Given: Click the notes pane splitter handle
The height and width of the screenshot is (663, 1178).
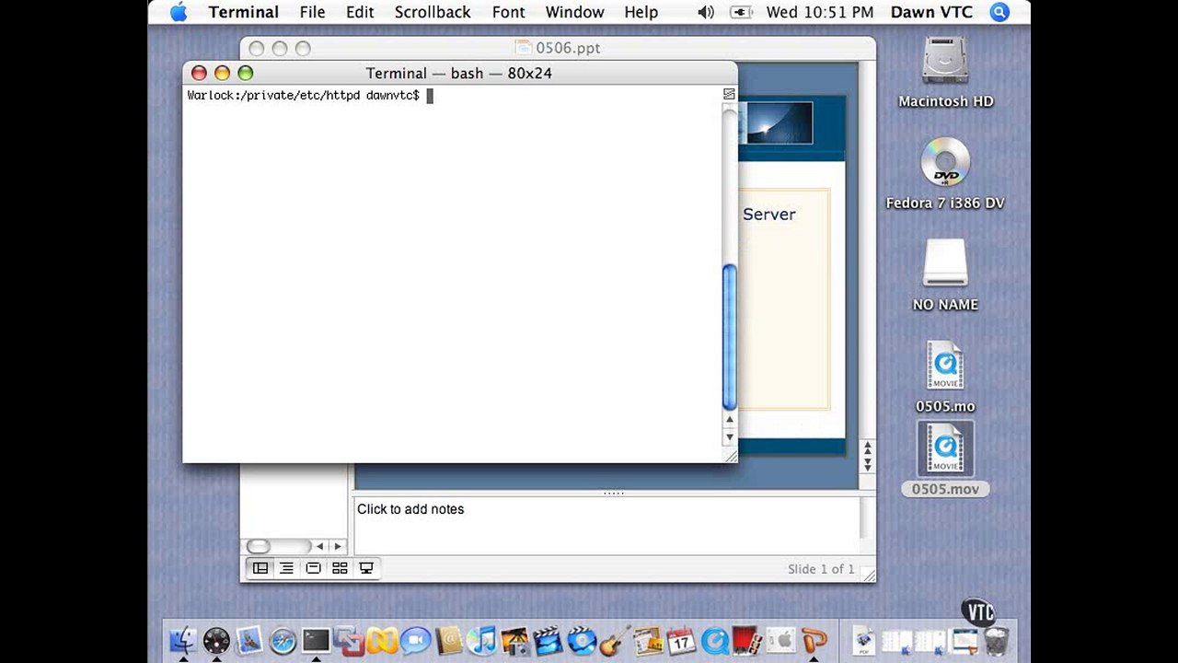Looking at the screenshot, I should (613, 494).
